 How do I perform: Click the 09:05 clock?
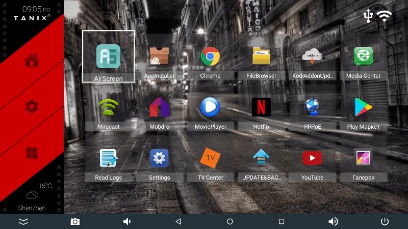(x=36, y=9)
